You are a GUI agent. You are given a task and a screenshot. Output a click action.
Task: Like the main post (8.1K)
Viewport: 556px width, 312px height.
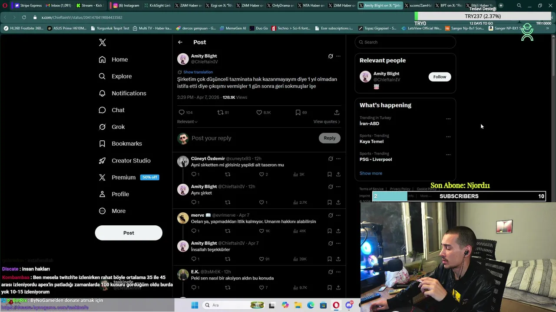coord(263,112)
